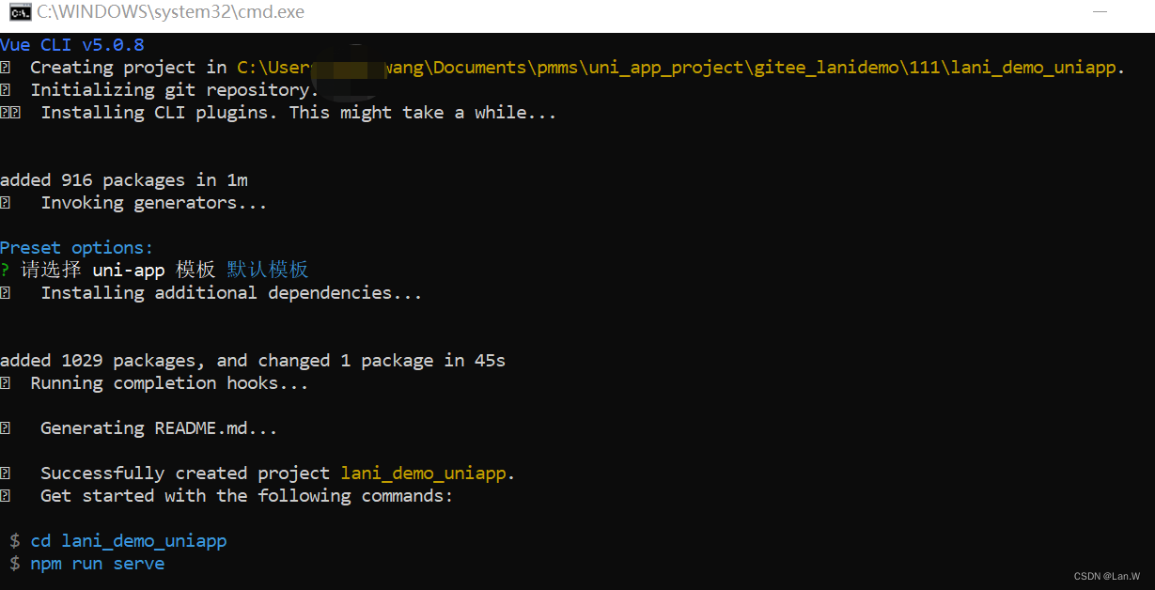Click the cd lani_demo_uniapp command
The width and height of the screenshot is (1155, 590).
click(x=129, y=541)
